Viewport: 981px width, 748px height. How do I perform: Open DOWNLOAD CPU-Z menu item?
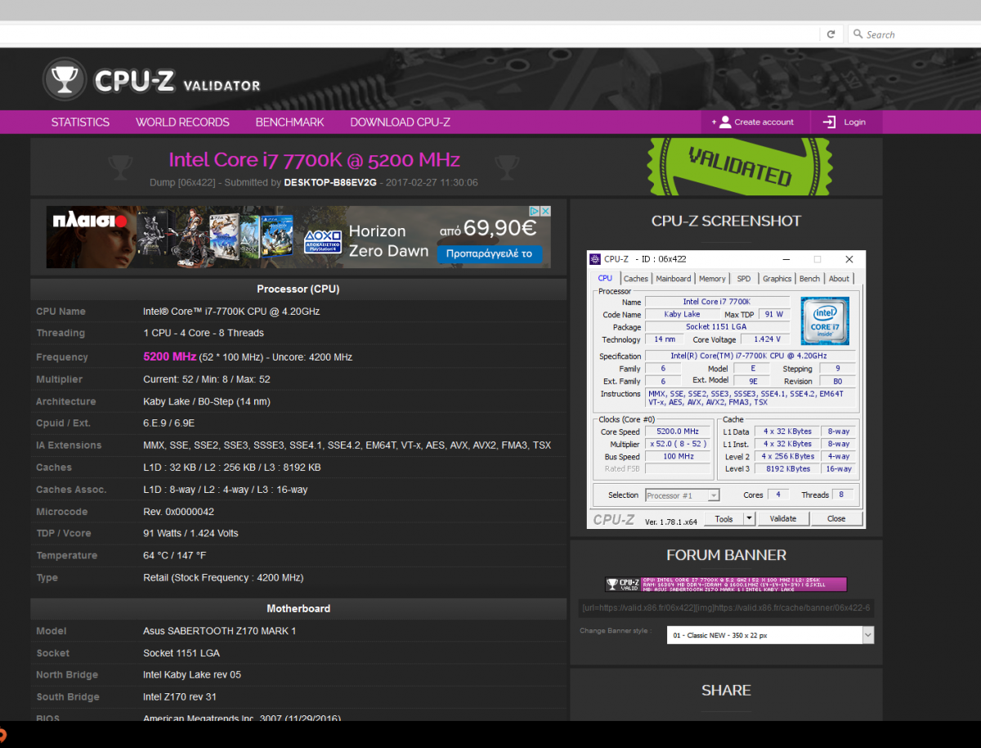(400, 122)
